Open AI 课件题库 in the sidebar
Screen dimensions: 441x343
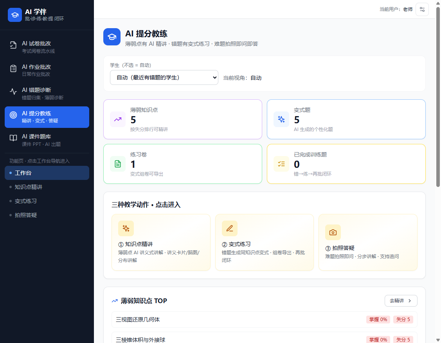point(47,140)
